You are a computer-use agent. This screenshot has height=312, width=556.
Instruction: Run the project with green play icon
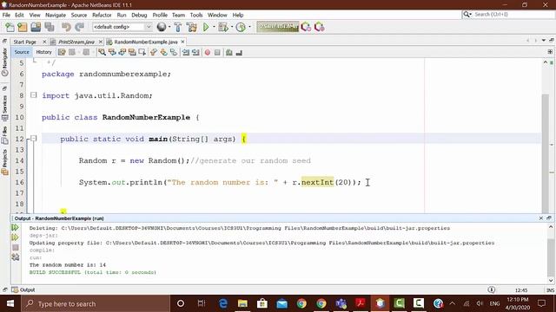point(206,27)
